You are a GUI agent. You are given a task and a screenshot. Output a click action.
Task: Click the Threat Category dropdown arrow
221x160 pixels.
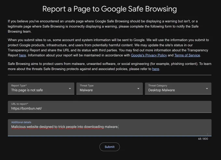click(x=207, y=89)
